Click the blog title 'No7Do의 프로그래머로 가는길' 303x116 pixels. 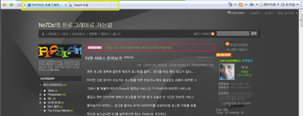(x=75, y=25)
